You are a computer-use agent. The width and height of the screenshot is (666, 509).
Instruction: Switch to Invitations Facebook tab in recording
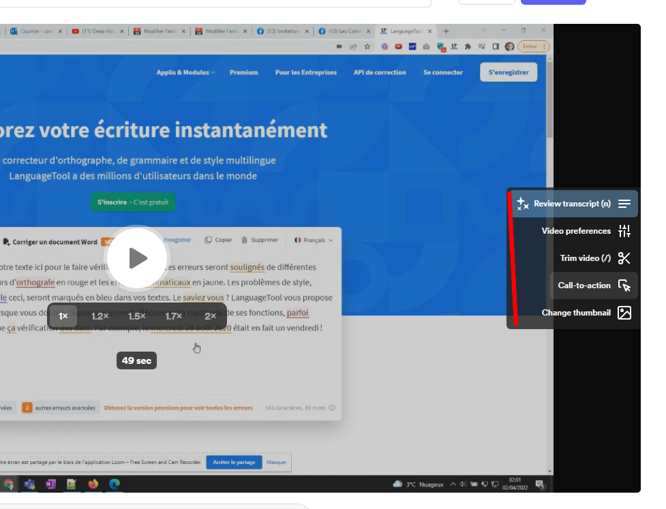pyautogui.click(x=283, y=31)
